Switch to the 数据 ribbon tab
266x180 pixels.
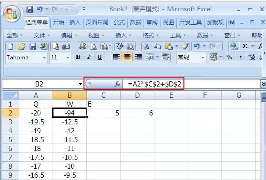136,22
